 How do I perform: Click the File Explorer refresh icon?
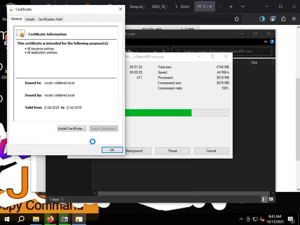[x=163, y=51]
